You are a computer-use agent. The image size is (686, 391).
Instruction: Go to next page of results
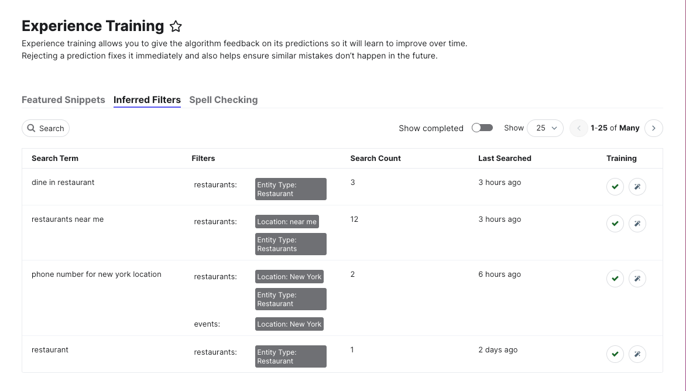(x=654, y=128)
